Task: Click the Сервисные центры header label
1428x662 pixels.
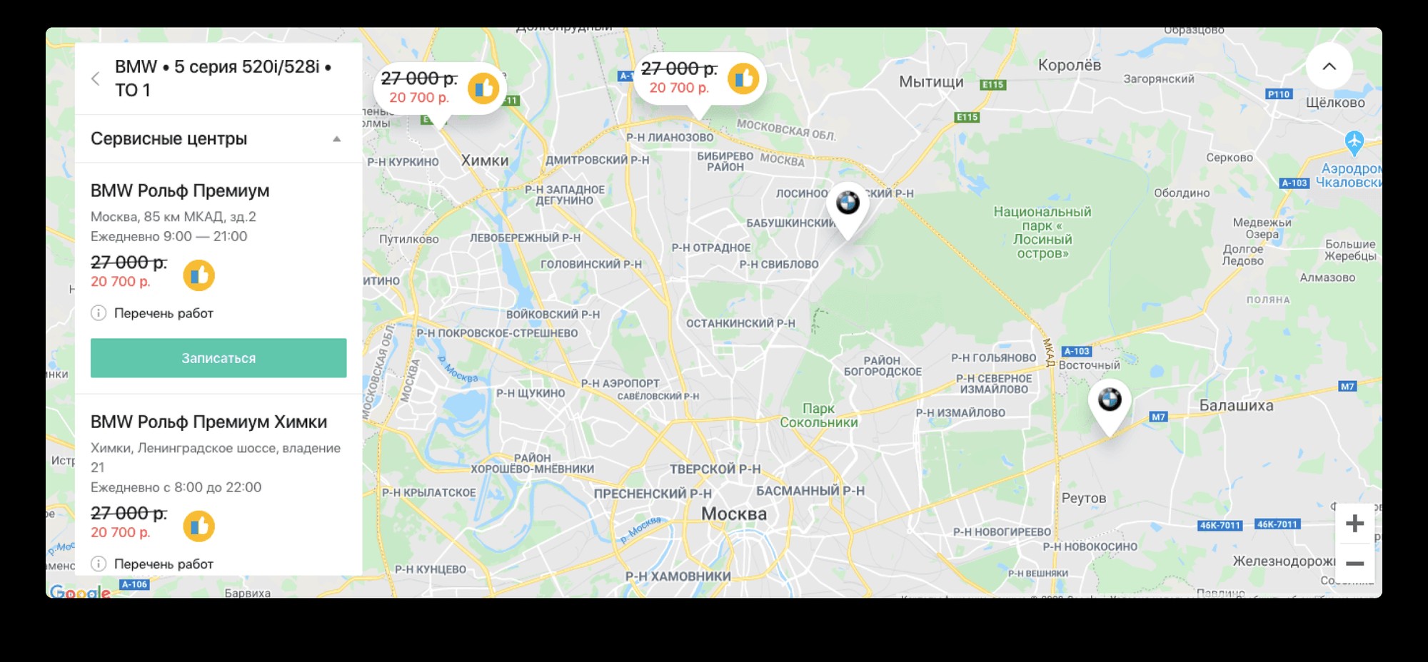Action: pos(169,139)
